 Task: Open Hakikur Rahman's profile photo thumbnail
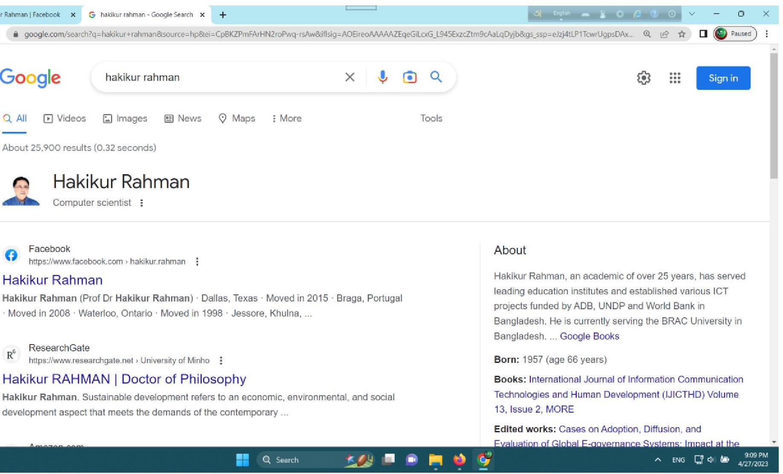click(x=20, y=191)
